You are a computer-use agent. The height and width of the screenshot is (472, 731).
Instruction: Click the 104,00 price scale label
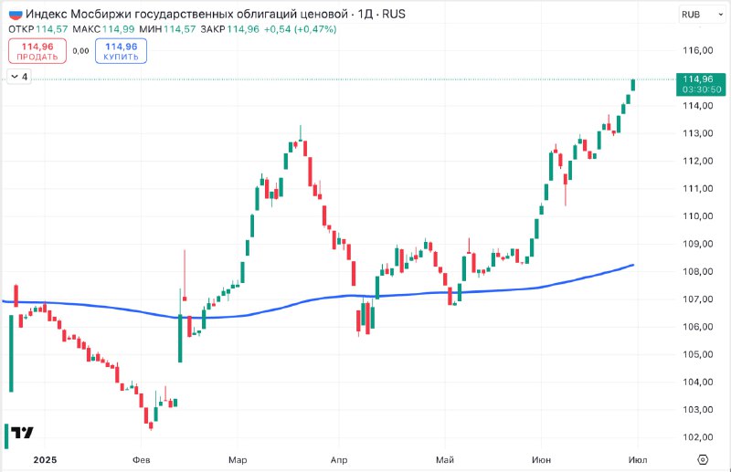pyautogui.click(x=698, y=382)
